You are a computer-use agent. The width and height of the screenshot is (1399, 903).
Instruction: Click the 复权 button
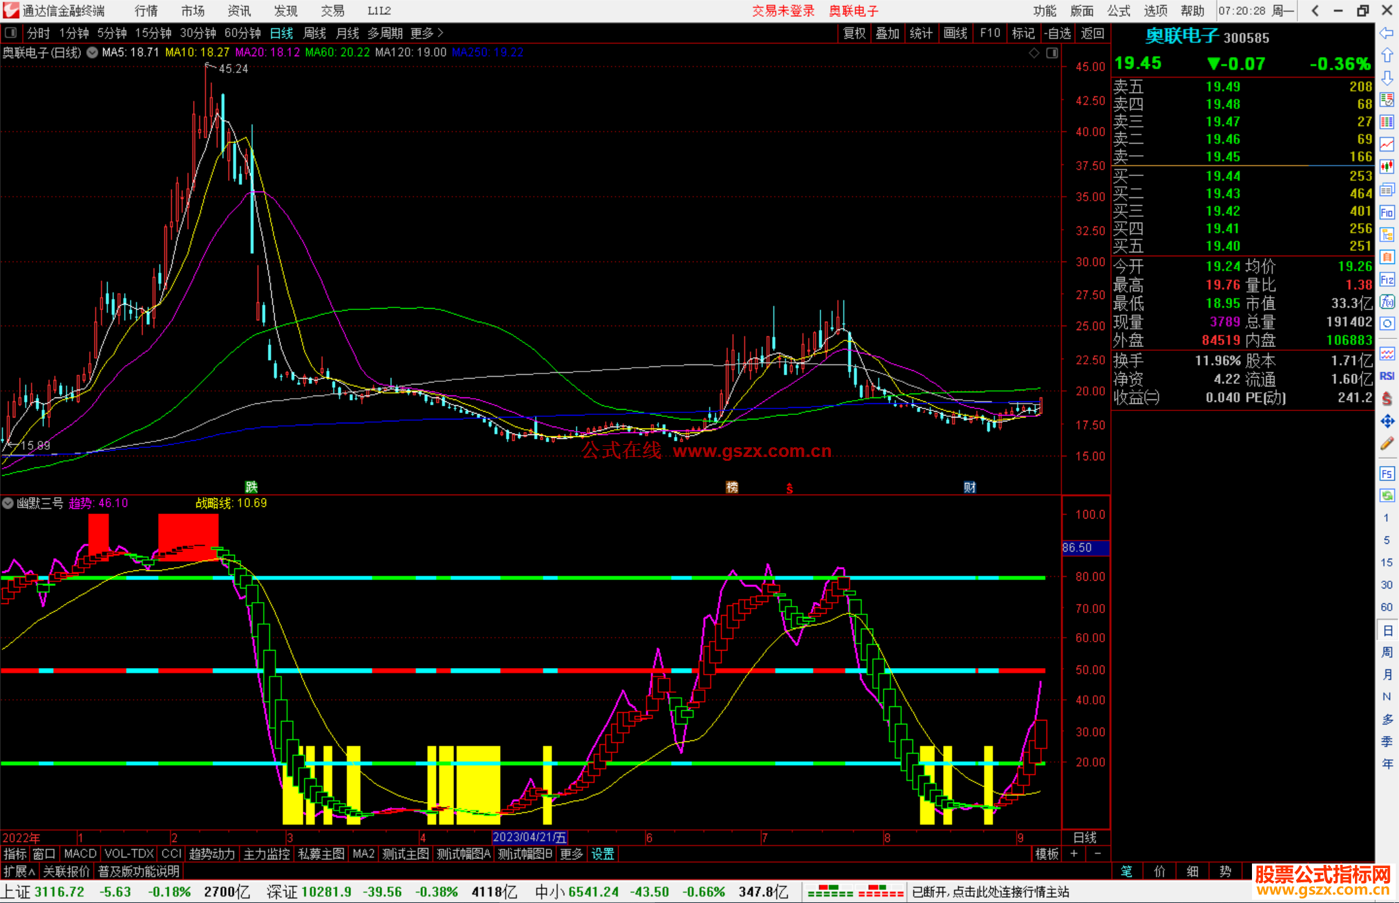pos(854,33)
